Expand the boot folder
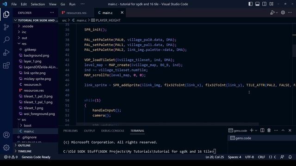Viewport: 296px width, 166px height. 36,125
